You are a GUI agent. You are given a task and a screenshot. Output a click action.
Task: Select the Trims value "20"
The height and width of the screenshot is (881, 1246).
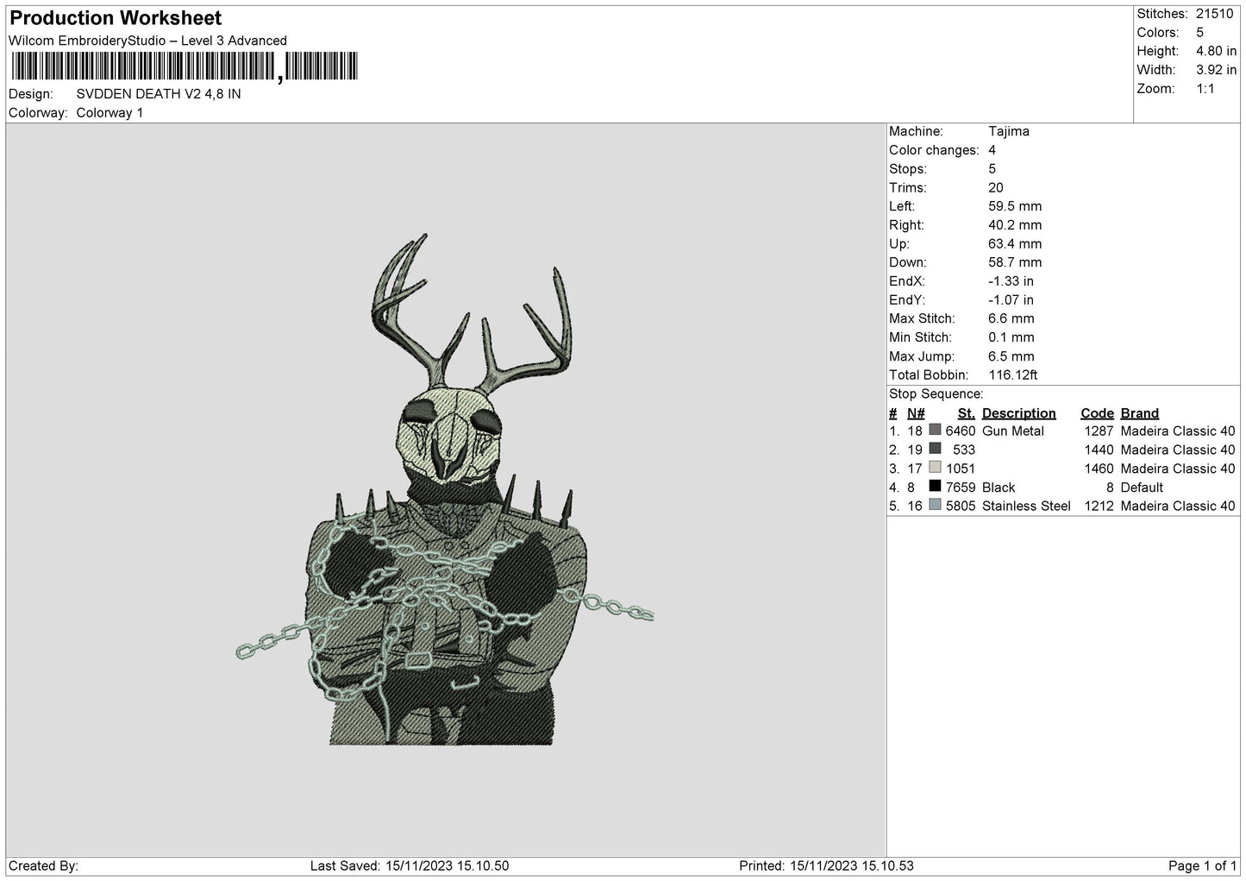pos(996,188)
